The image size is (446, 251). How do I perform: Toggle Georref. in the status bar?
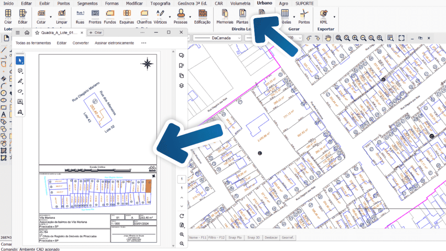coord(288,237)
